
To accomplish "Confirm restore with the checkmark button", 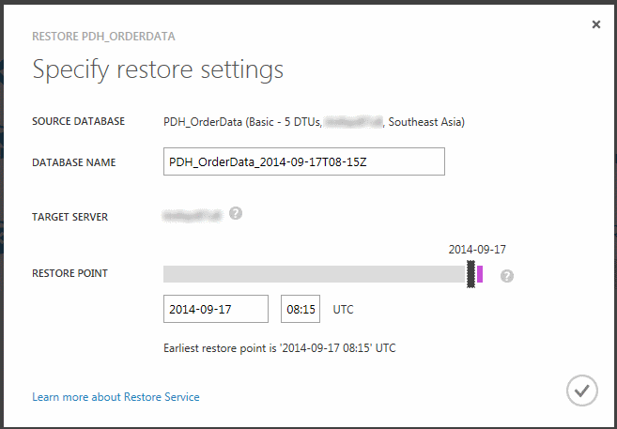I will 582,390.
